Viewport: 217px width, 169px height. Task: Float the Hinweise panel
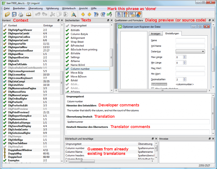[210, 139]
